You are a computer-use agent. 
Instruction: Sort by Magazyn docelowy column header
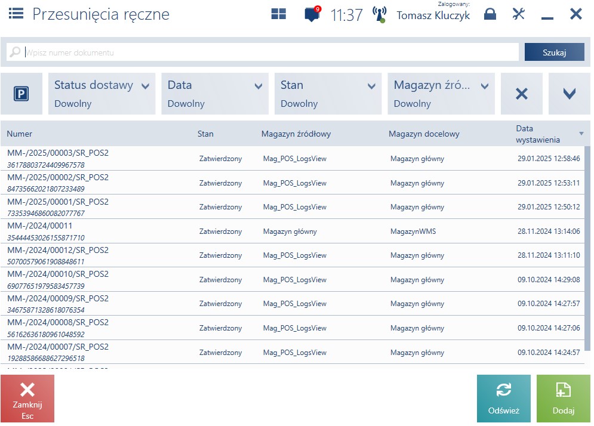point(424,134)
